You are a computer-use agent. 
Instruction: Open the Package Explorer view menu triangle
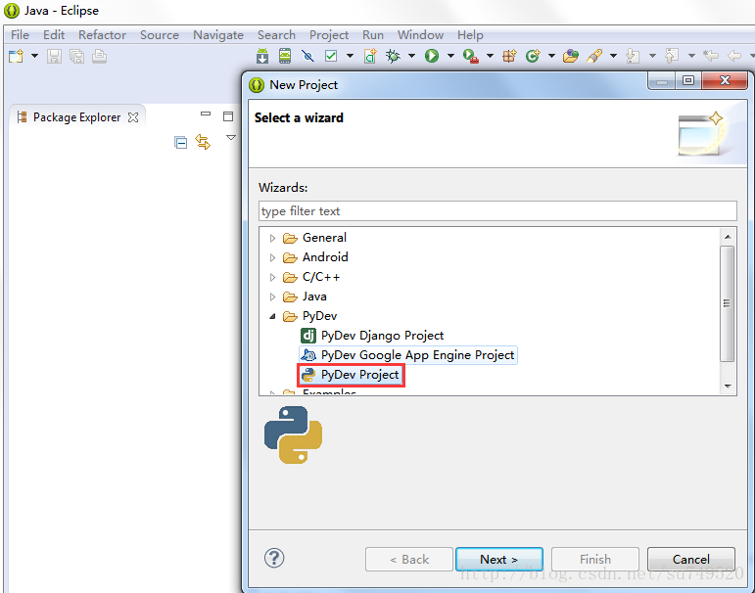(x=231, y=138)
